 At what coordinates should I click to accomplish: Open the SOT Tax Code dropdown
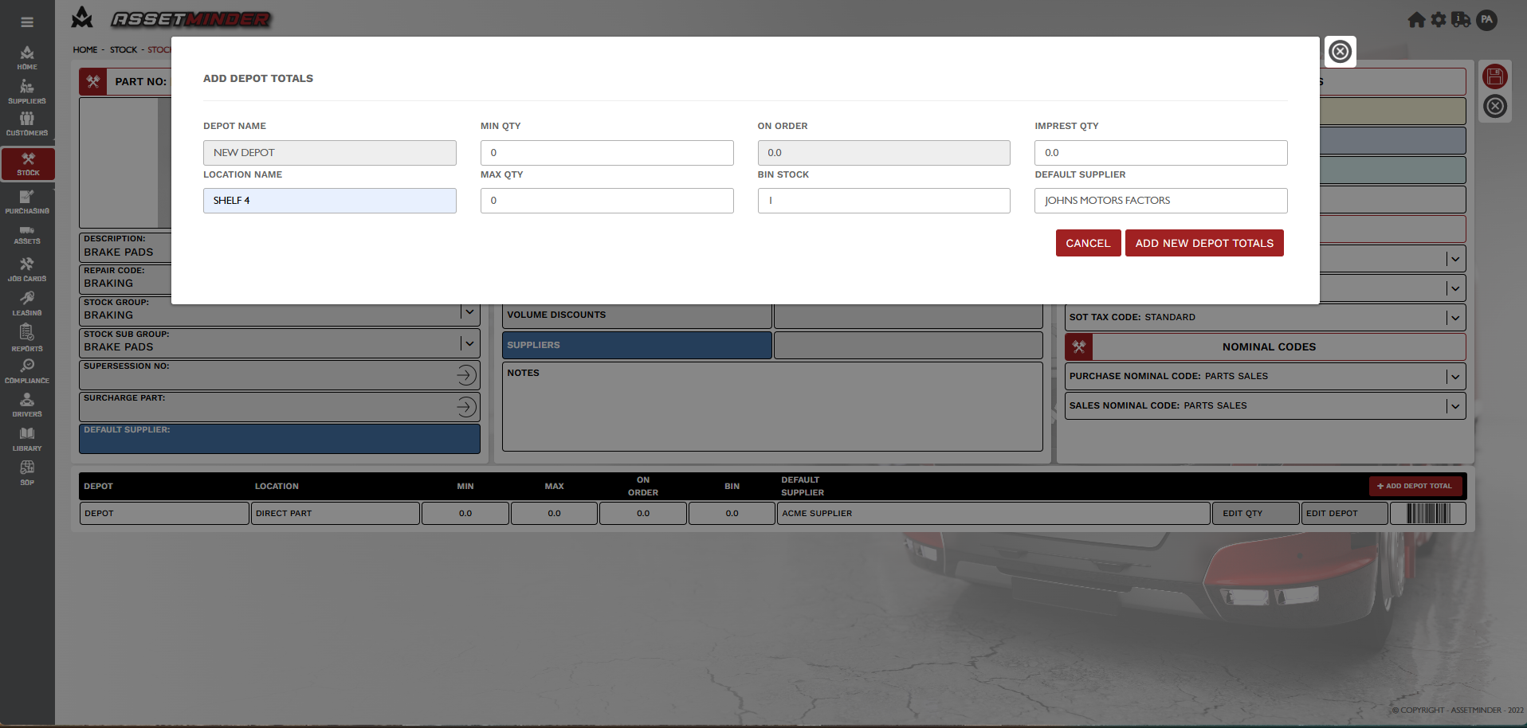tap(1454, 318)
